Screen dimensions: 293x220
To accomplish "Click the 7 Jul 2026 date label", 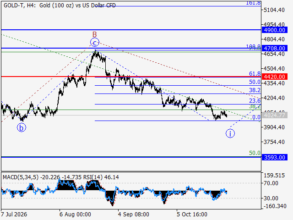I will click(14, 214).
